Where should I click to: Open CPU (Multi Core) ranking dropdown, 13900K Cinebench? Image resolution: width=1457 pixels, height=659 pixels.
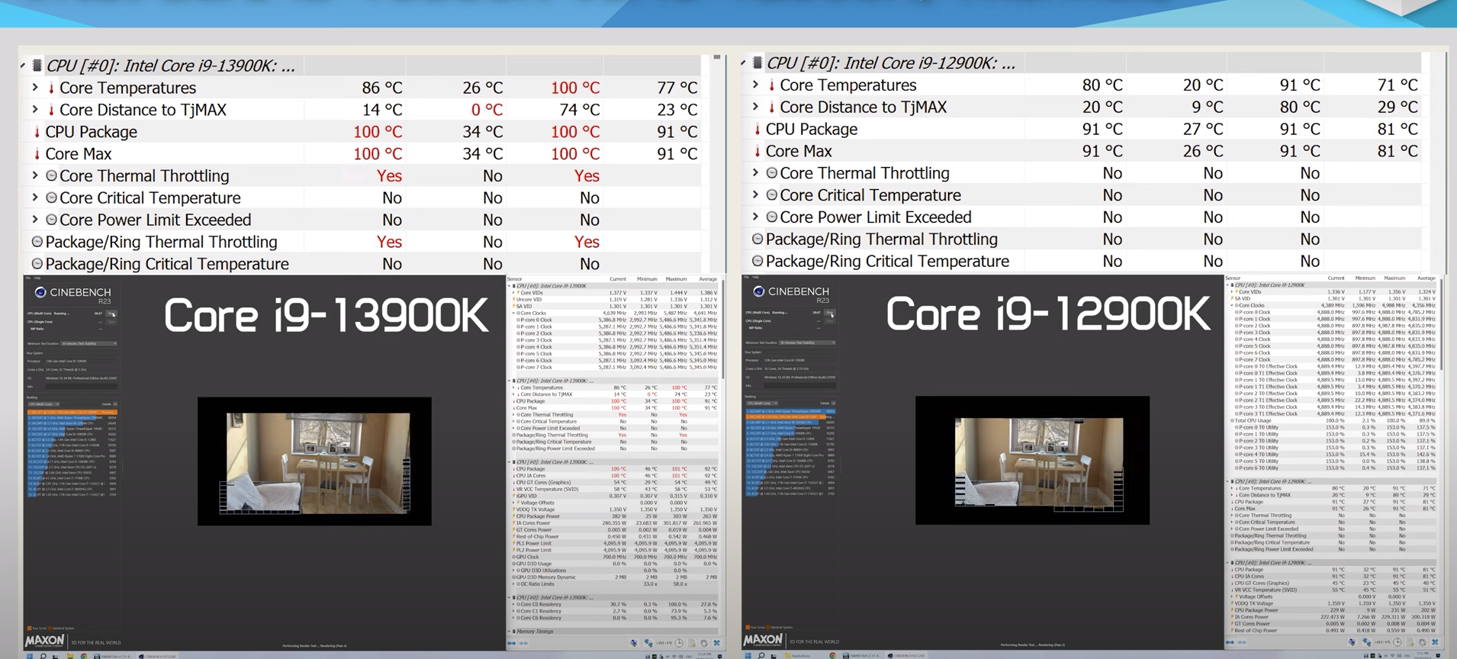coord(43,404)
